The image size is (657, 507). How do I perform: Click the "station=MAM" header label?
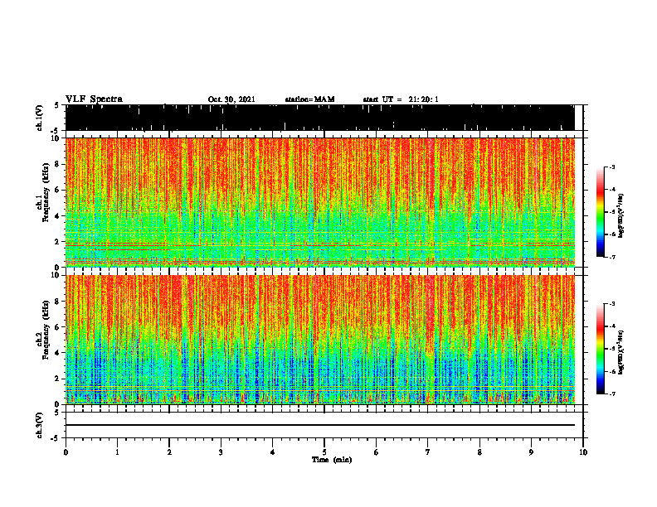(309, 99)
